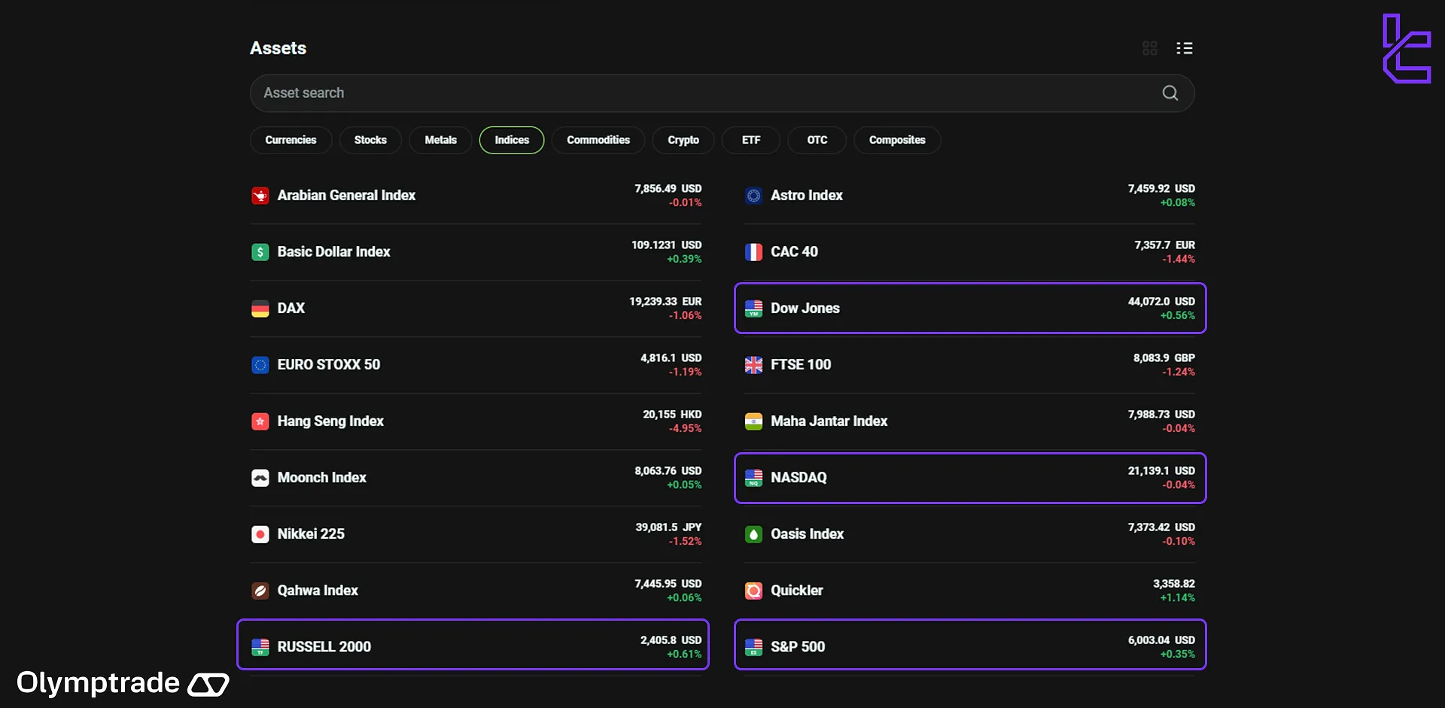Click the S&P 500 US flag icon

pos(753,647)
